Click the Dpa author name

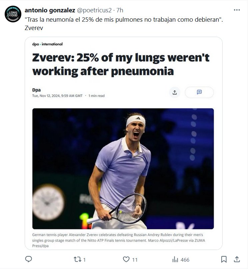(36, 90)
